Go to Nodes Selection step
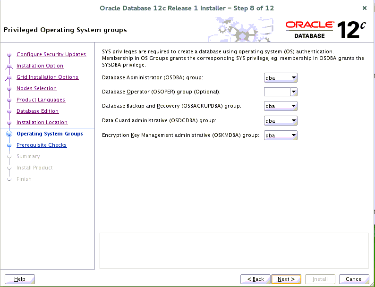 tap(36, 88)
